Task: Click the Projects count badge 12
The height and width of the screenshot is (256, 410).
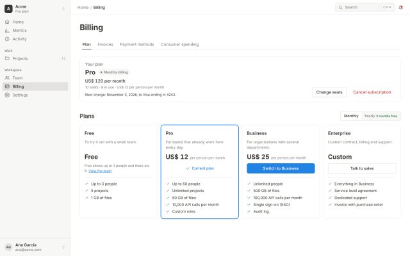Action: coord(63,58)
